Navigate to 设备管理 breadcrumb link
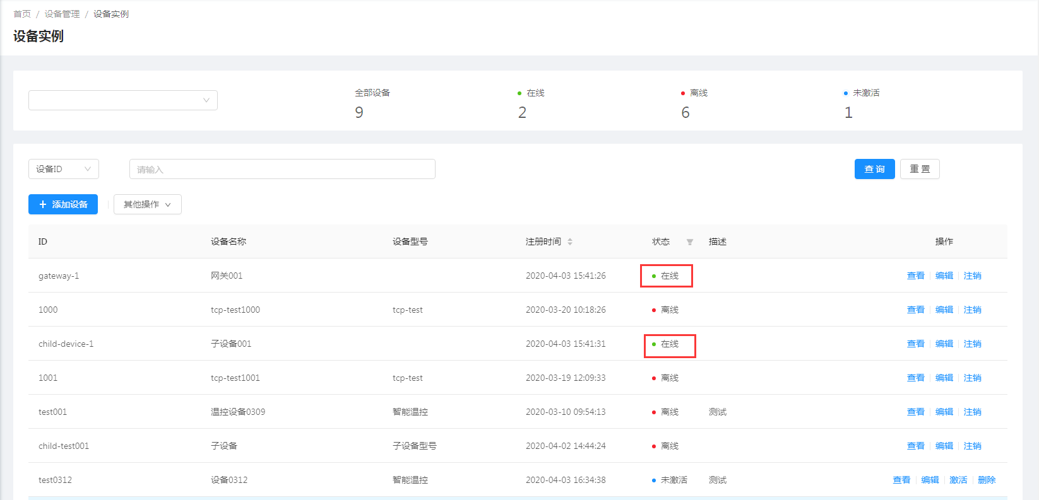 [62, 14]
